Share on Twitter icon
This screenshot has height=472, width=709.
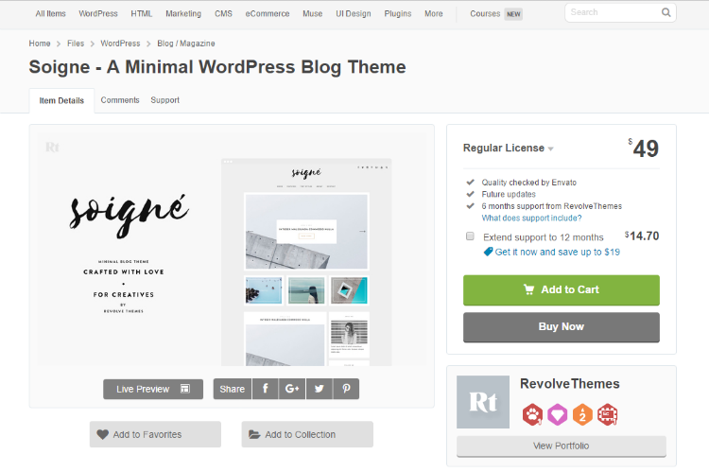click(x=320, y=389)
